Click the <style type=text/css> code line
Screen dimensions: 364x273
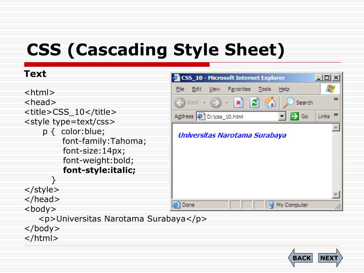(x=69, y=122)
